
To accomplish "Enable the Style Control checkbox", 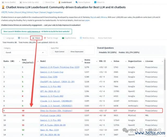I will pos(53,52).
